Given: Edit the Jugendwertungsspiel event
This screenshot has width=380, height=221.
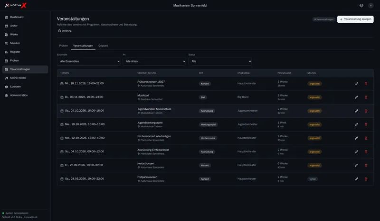Looking at the screenshot, I should (356, 124).
